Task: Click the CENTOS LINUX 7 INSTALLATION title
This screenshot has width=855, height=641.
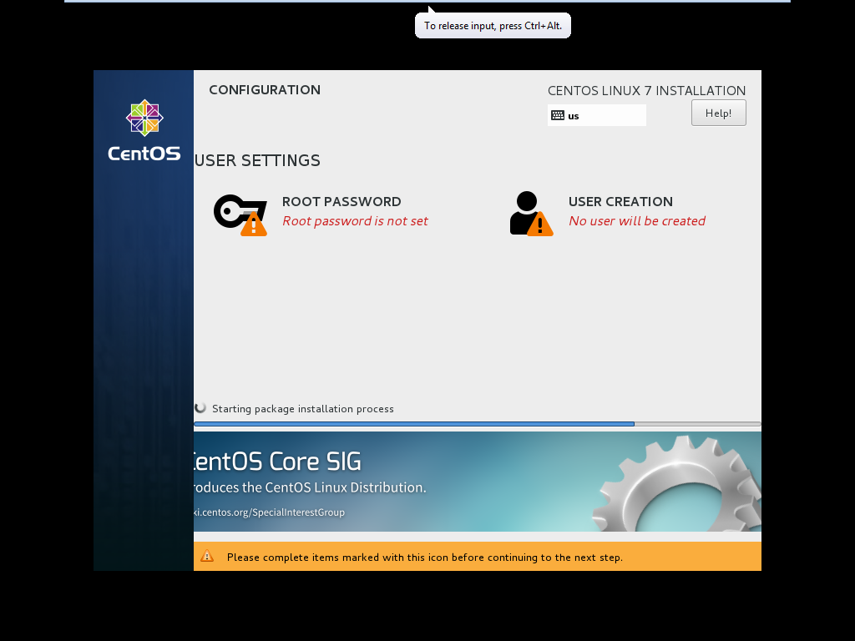Action: pyautogui.click(x=646, y=90)
